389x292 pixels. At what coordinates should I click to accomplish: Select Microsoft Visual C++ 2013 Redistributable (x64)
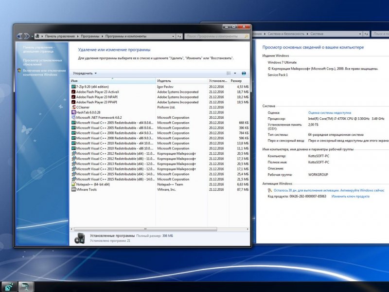[x=160, y=164]
